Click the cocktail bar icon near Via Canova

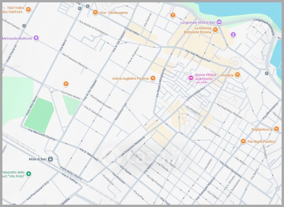pos(173,15)
